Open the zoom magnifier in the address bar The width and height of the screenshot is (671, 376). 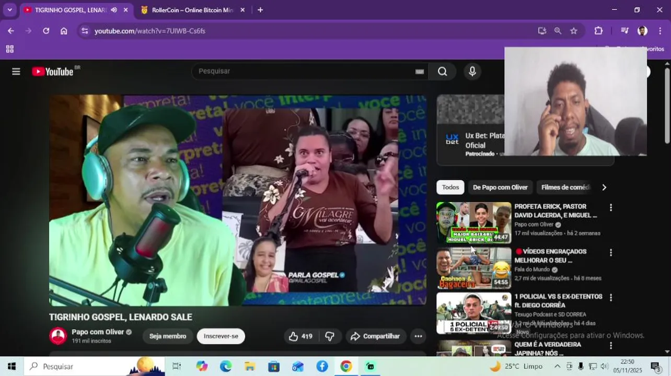(x=558, y=31)
